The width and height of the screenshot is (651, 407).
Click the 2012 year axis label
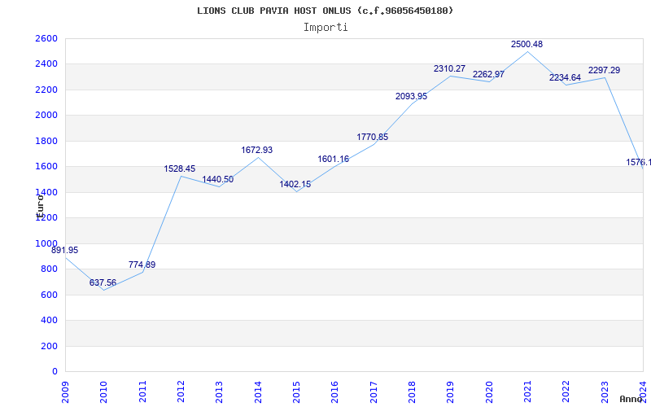[181, 392]
